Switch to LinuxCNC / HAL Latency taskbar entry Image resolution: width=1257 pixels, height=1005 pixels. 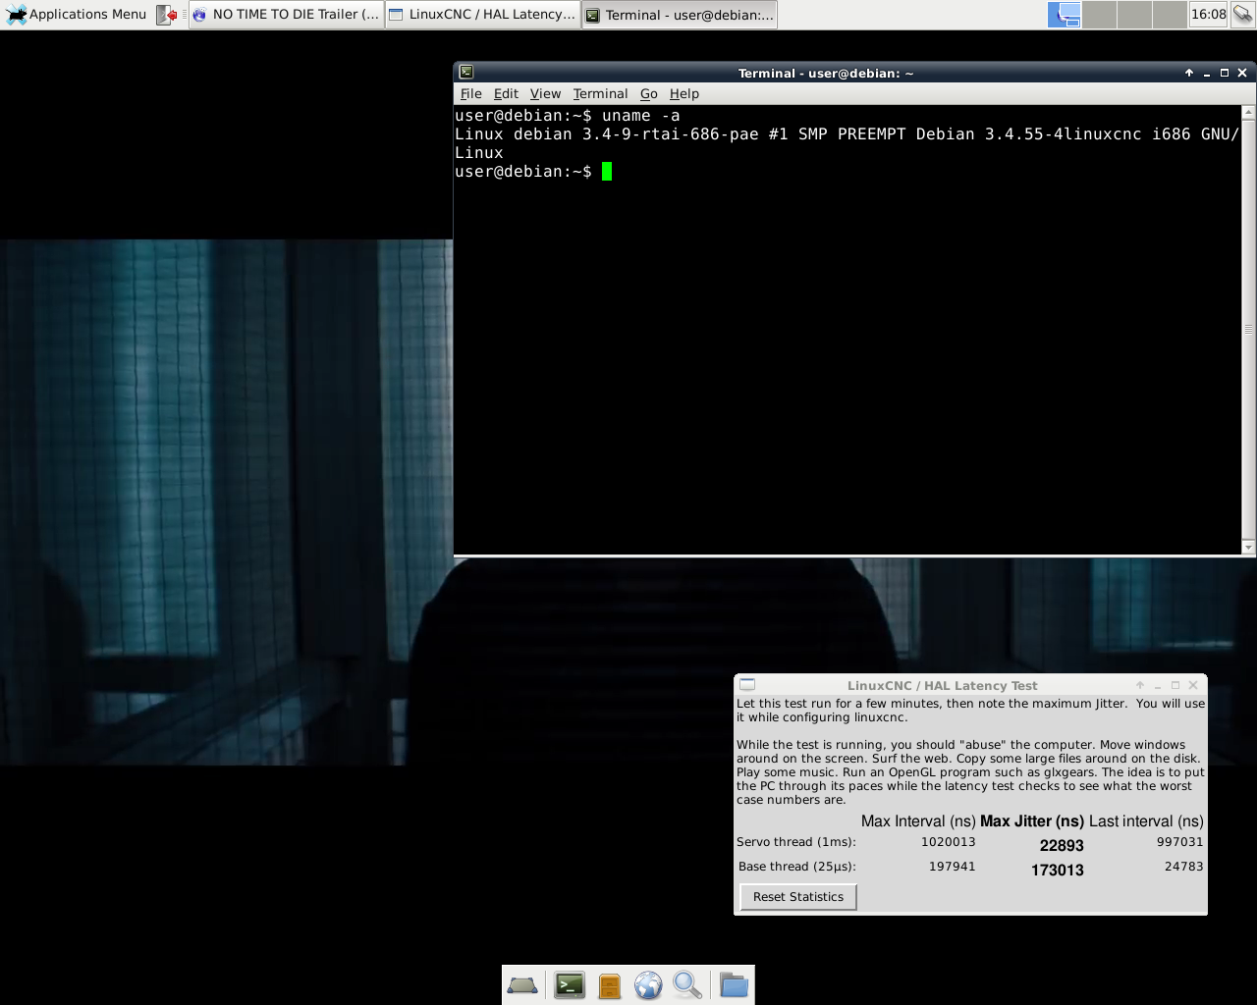click(x=482, y=15)
